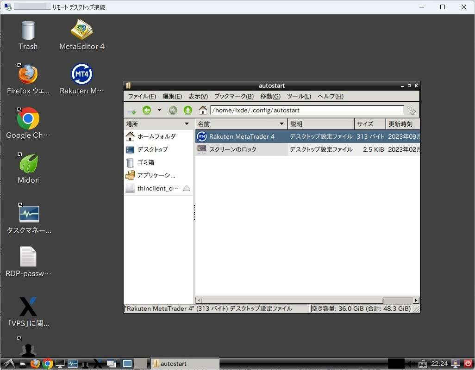Click the keyboard tray icon
The width and height of the screenshot is (475, 370).
coord(423,364)
